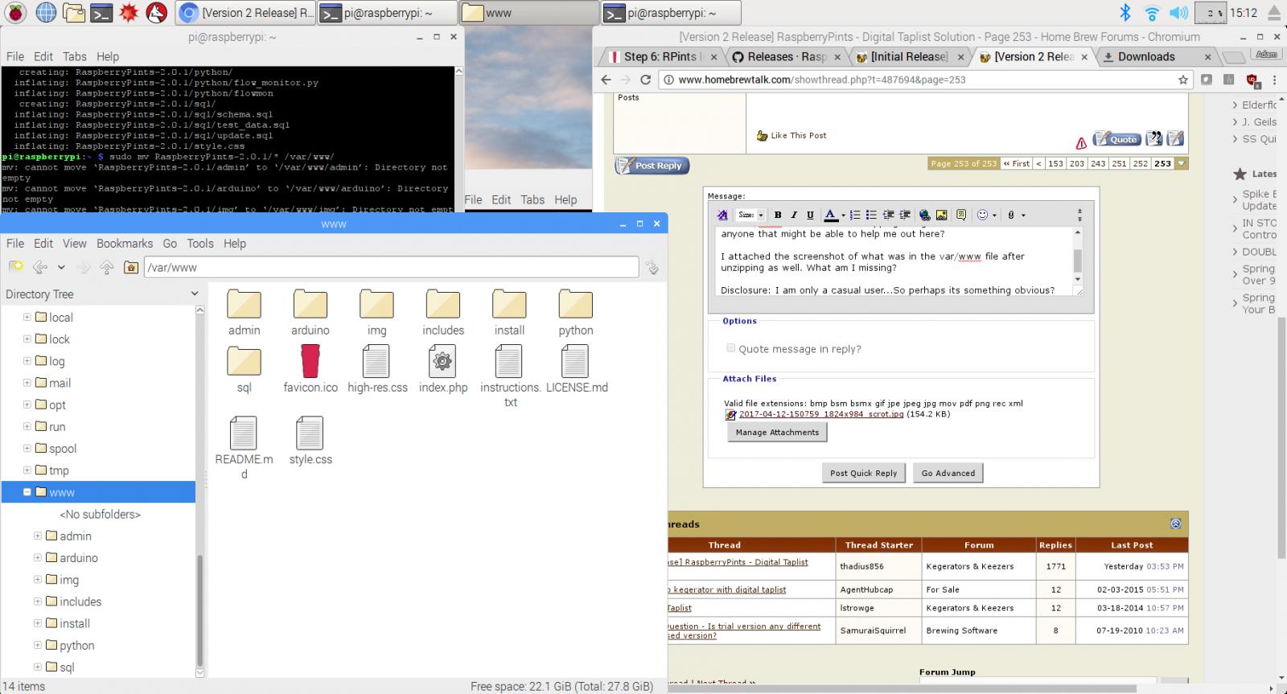The image size is (1287, 694).
Task: Switch to Step 6: RPints browser tab
Action: pos(661,56)
